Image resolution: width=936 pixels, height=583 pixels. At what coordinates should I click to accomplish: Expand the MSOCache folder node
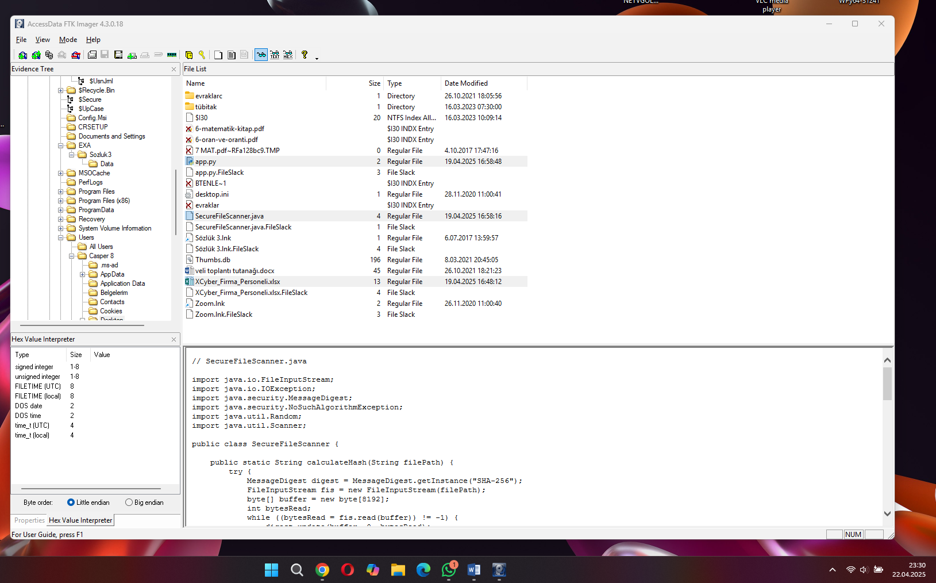(60, 173)
